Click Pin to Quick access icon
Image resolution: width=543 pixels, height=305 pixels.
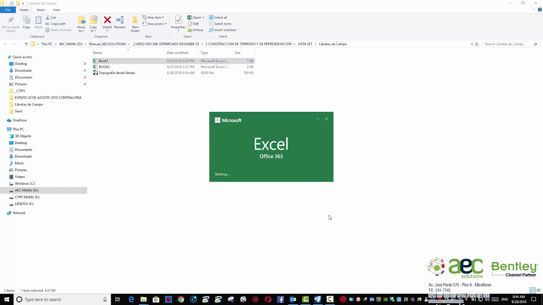tap(11, 24)
